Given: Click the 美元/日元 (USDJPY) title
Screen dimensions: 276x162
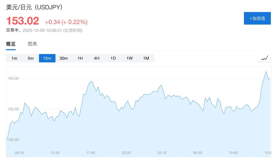Looking at the screenshot, I should coord(34,7).
